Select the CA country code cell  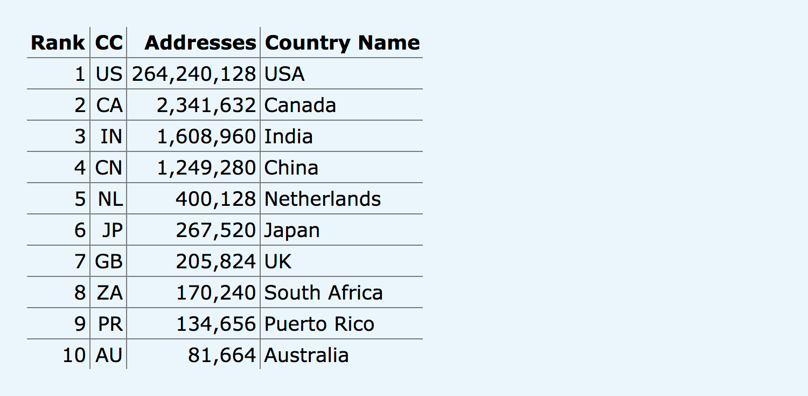pos(109,105)
